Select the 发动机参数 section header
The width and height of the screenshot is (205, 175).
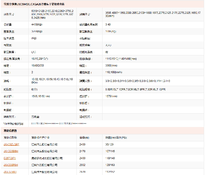coord(10,130)
